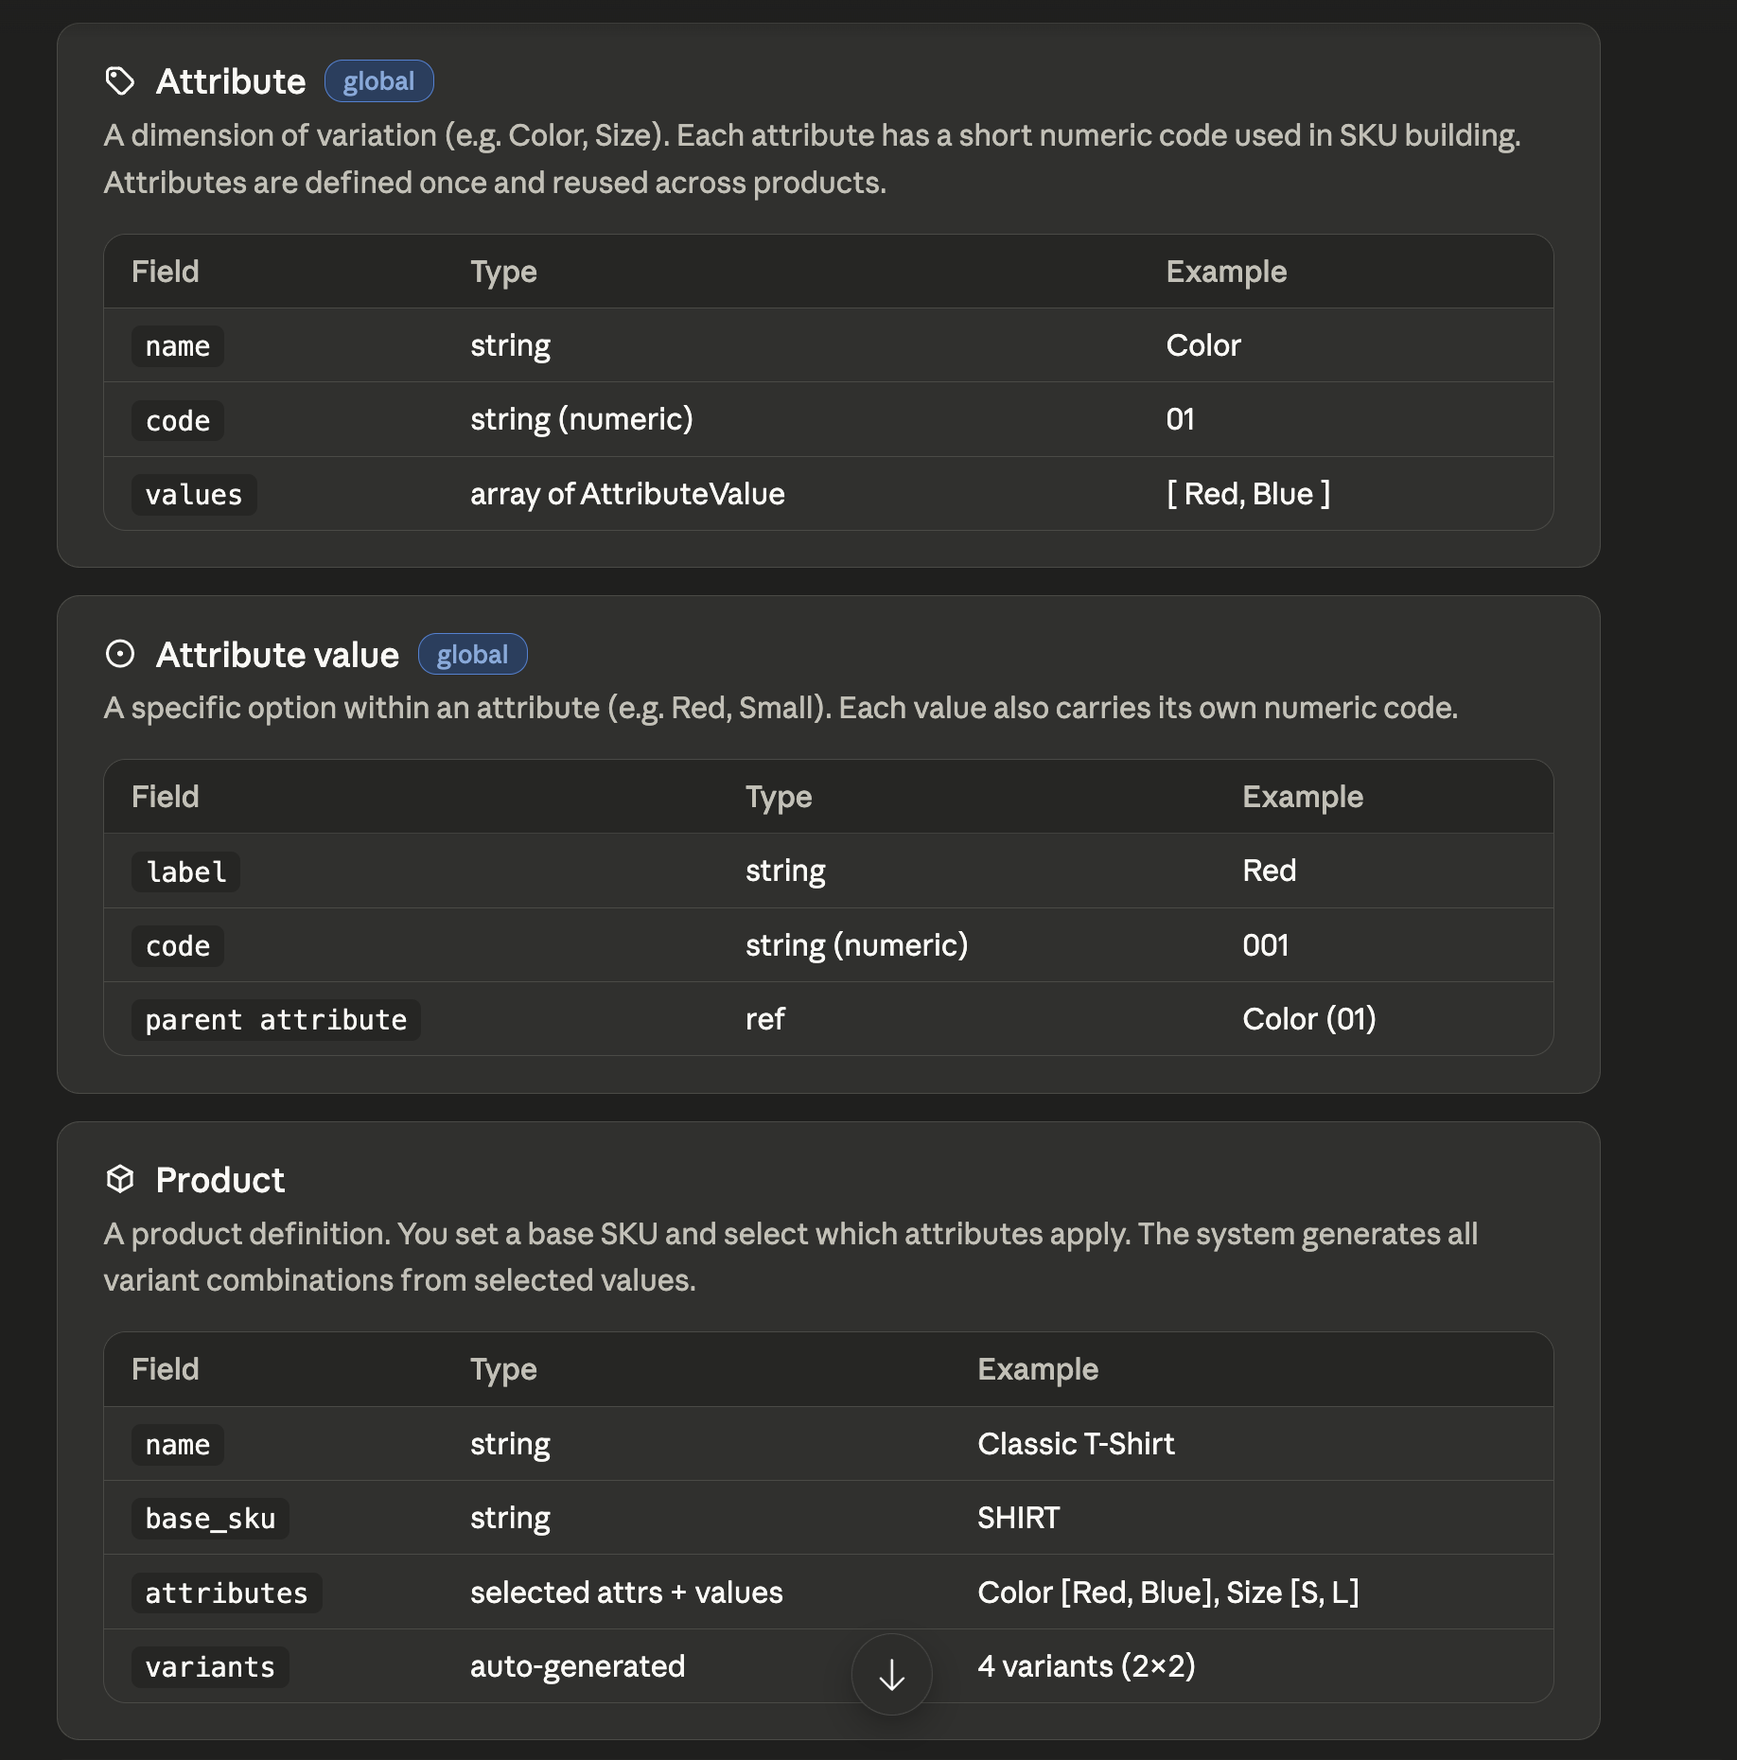Click the type ref cell
Viewport: 1737px width, 1760px height.
pyautogui.click(x=765, y=1018)
